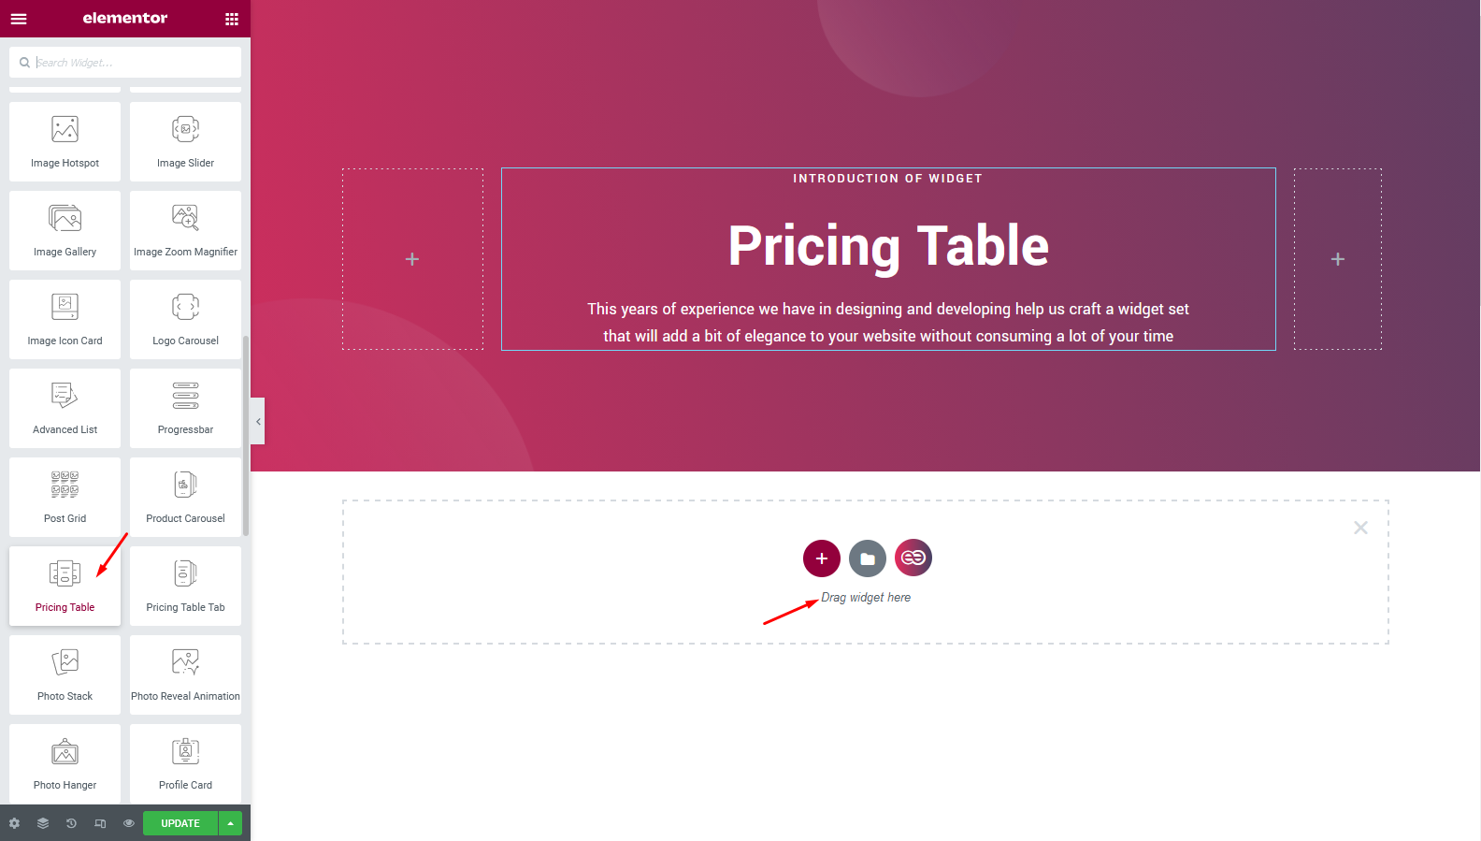Toggle preview changes with the eye icon
Viewport: 1481px width, 841px height.
pos(128,823)
